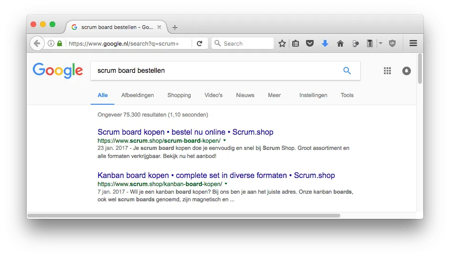Switch to Shopping results
This screenshot has width=450, height=257.
tap(179, 95)
